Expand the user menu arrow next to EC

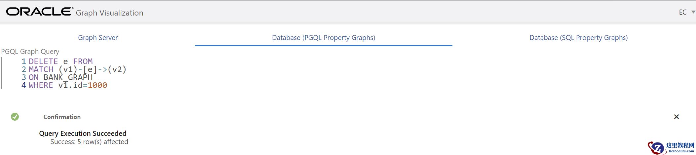pyautogui.click(x=693, y=12)
